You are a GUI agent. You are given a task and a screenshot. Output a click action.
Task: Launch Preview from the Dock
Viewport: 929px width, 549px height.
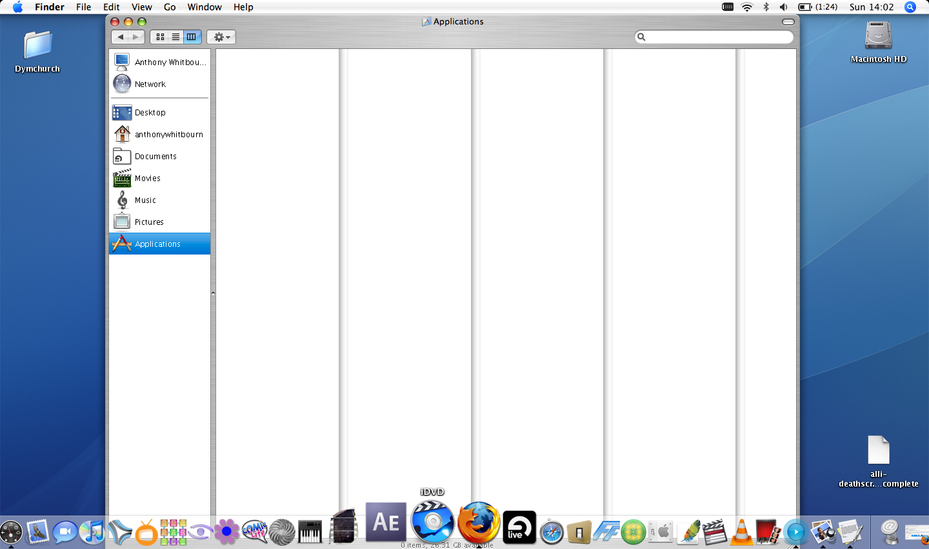(823, 532)
